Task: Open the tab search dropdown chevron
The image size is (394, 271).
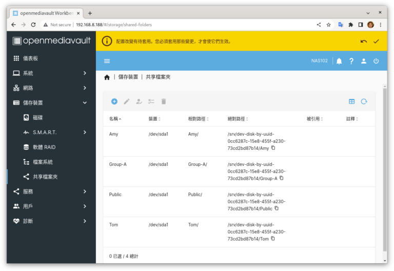Action: [x=368, y=13]
